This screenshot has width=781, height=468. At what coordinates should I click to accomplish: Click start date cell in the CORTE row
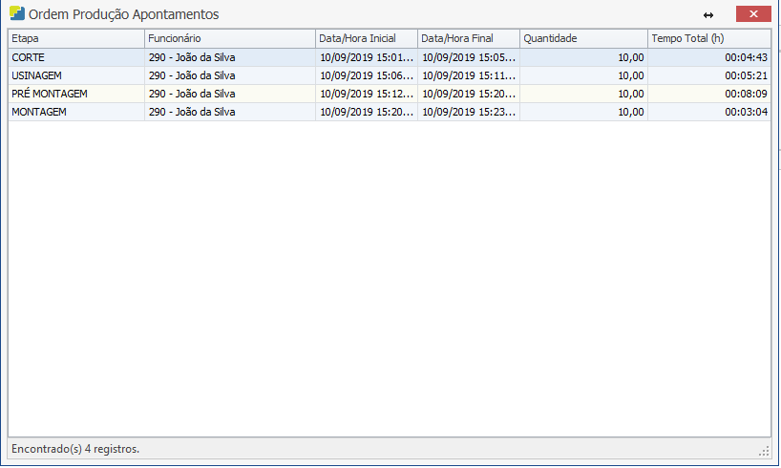click(367, 57)
